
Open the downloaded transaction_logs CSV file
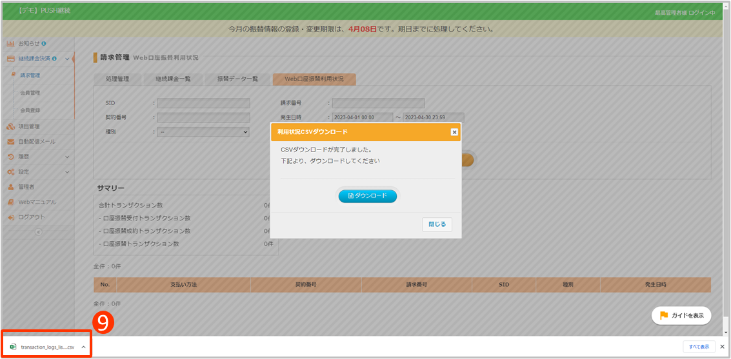pos(45,347)
